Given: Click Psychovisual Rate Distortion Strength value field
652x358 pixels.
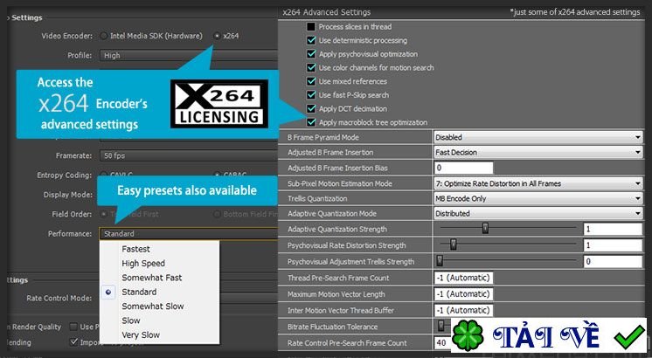Looking at the screenshot, I should [x=613, y=245].
